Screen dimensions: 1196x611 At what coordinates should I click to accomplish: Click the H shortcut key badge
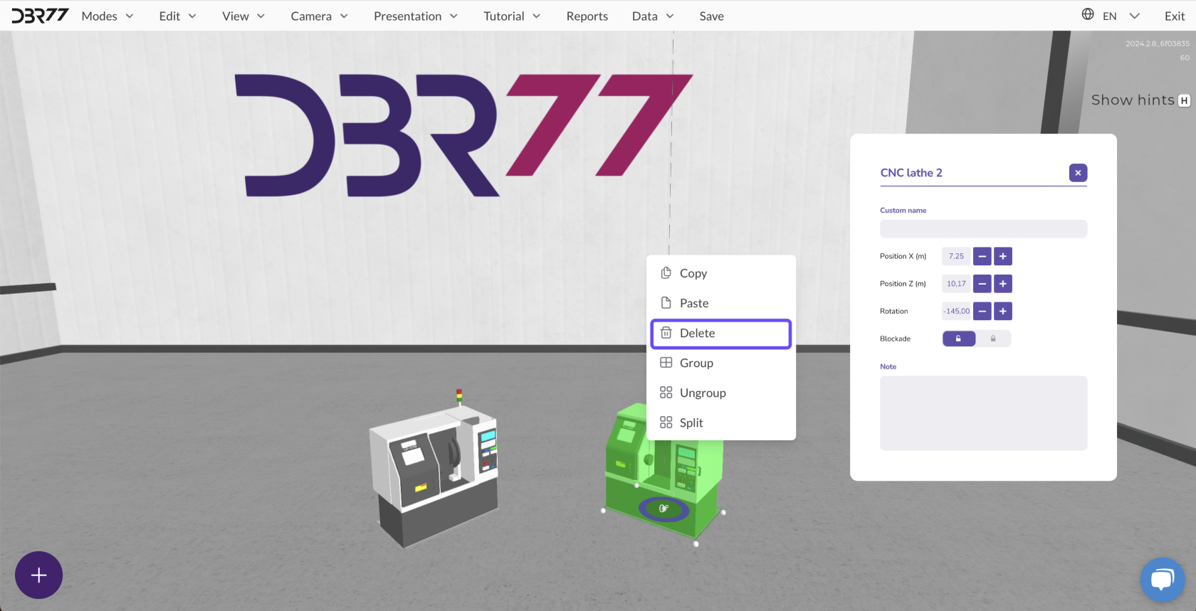pos(1184,101)
